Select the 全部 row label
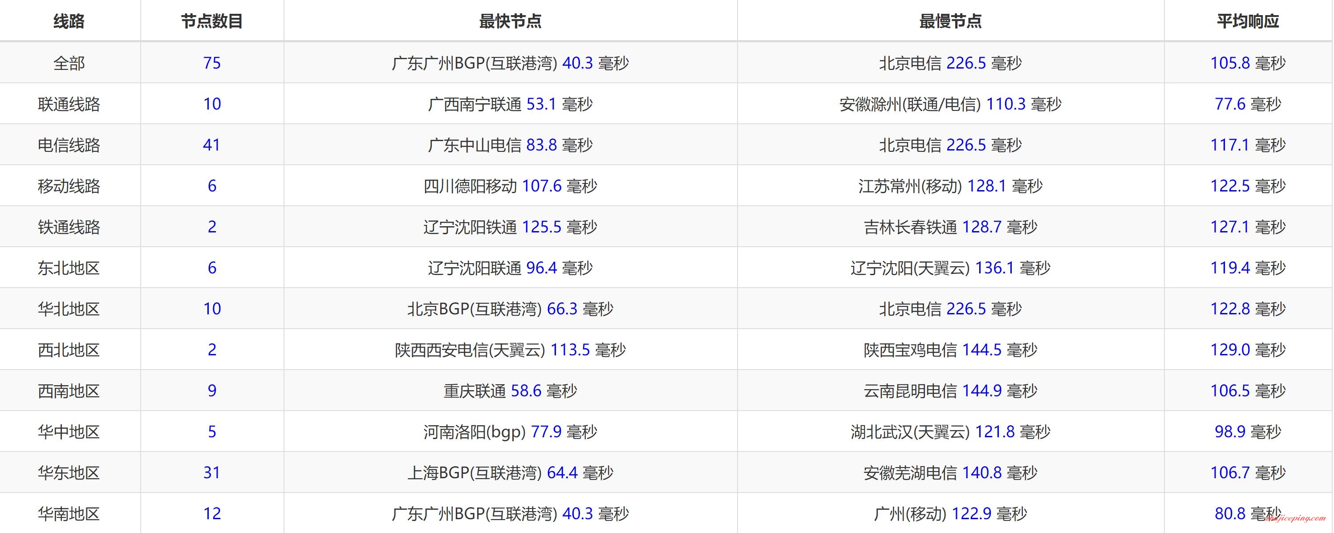Screen dimensions: 1334x533 pos(69,63)
